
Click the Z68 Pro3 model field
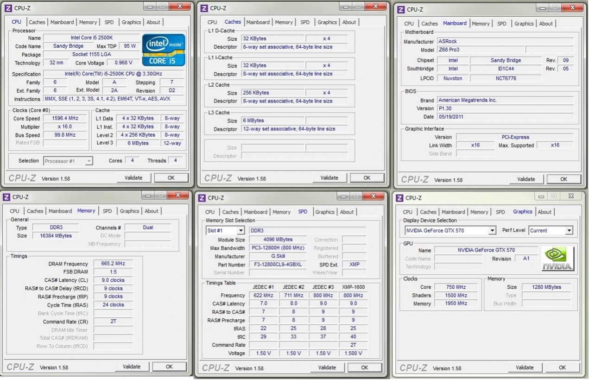coord(481,50)
